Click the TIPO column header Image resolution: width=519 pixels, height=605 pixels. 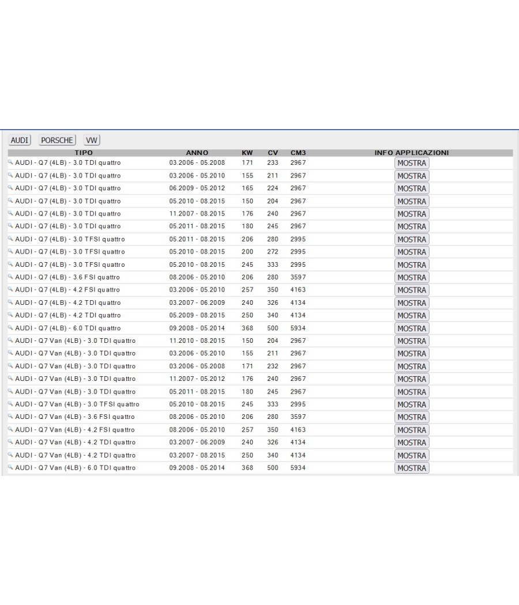pos(84,153)
